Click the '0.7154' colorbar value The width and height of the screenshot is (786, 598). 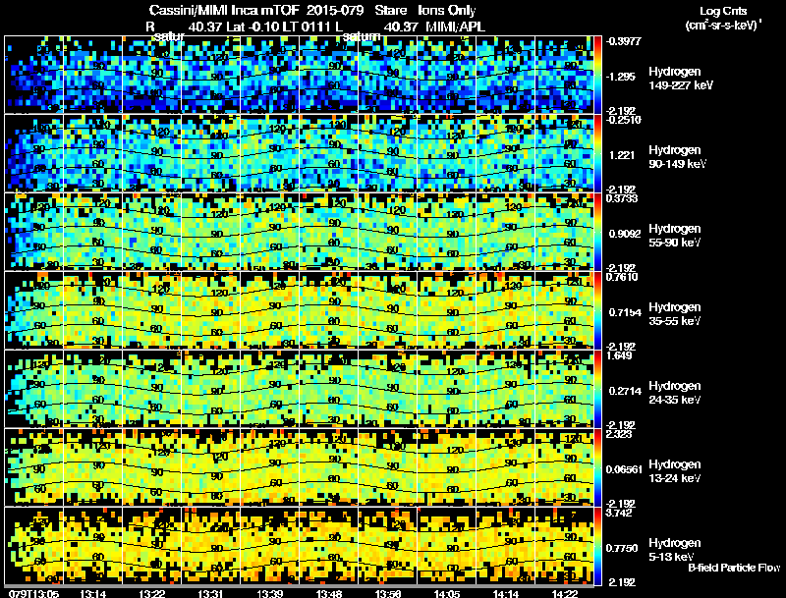(x=625, y=312)
